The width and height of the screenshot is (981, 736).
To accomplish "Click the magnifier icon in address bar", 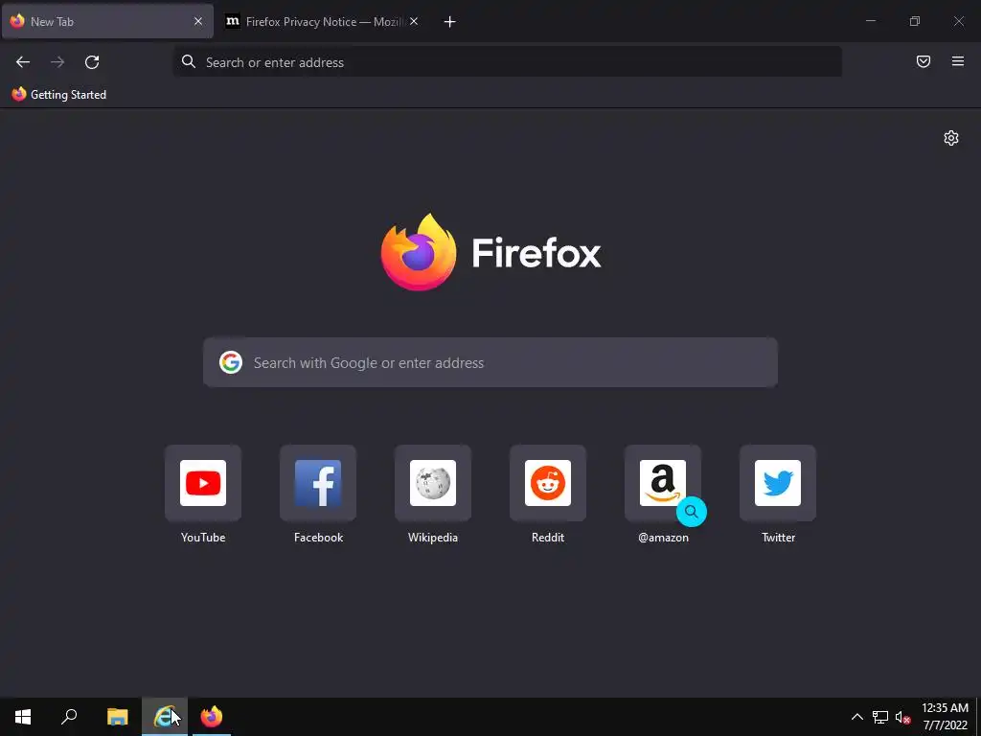I will 189,61.
